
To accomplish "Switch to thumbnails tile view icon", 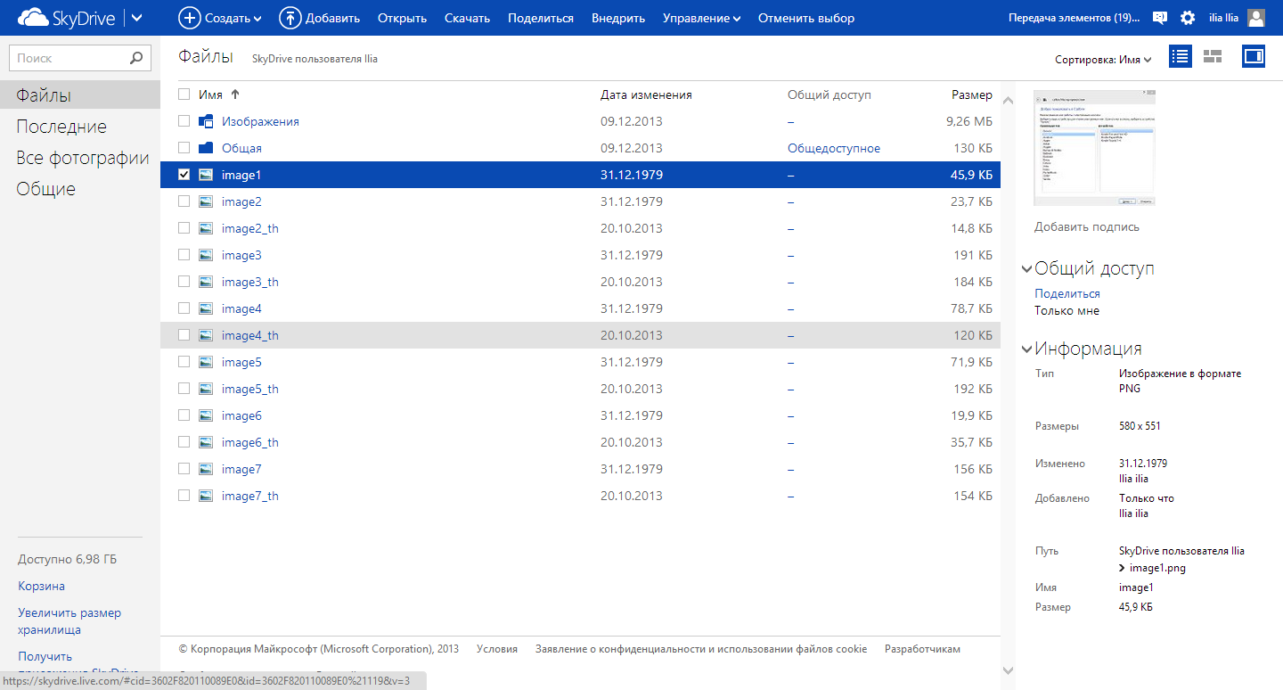I will point(1213,57).
